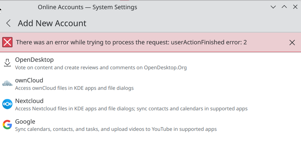Click the ownCloud cloud icon
Screen dimensions: 301x162
[x=7, y=84]
